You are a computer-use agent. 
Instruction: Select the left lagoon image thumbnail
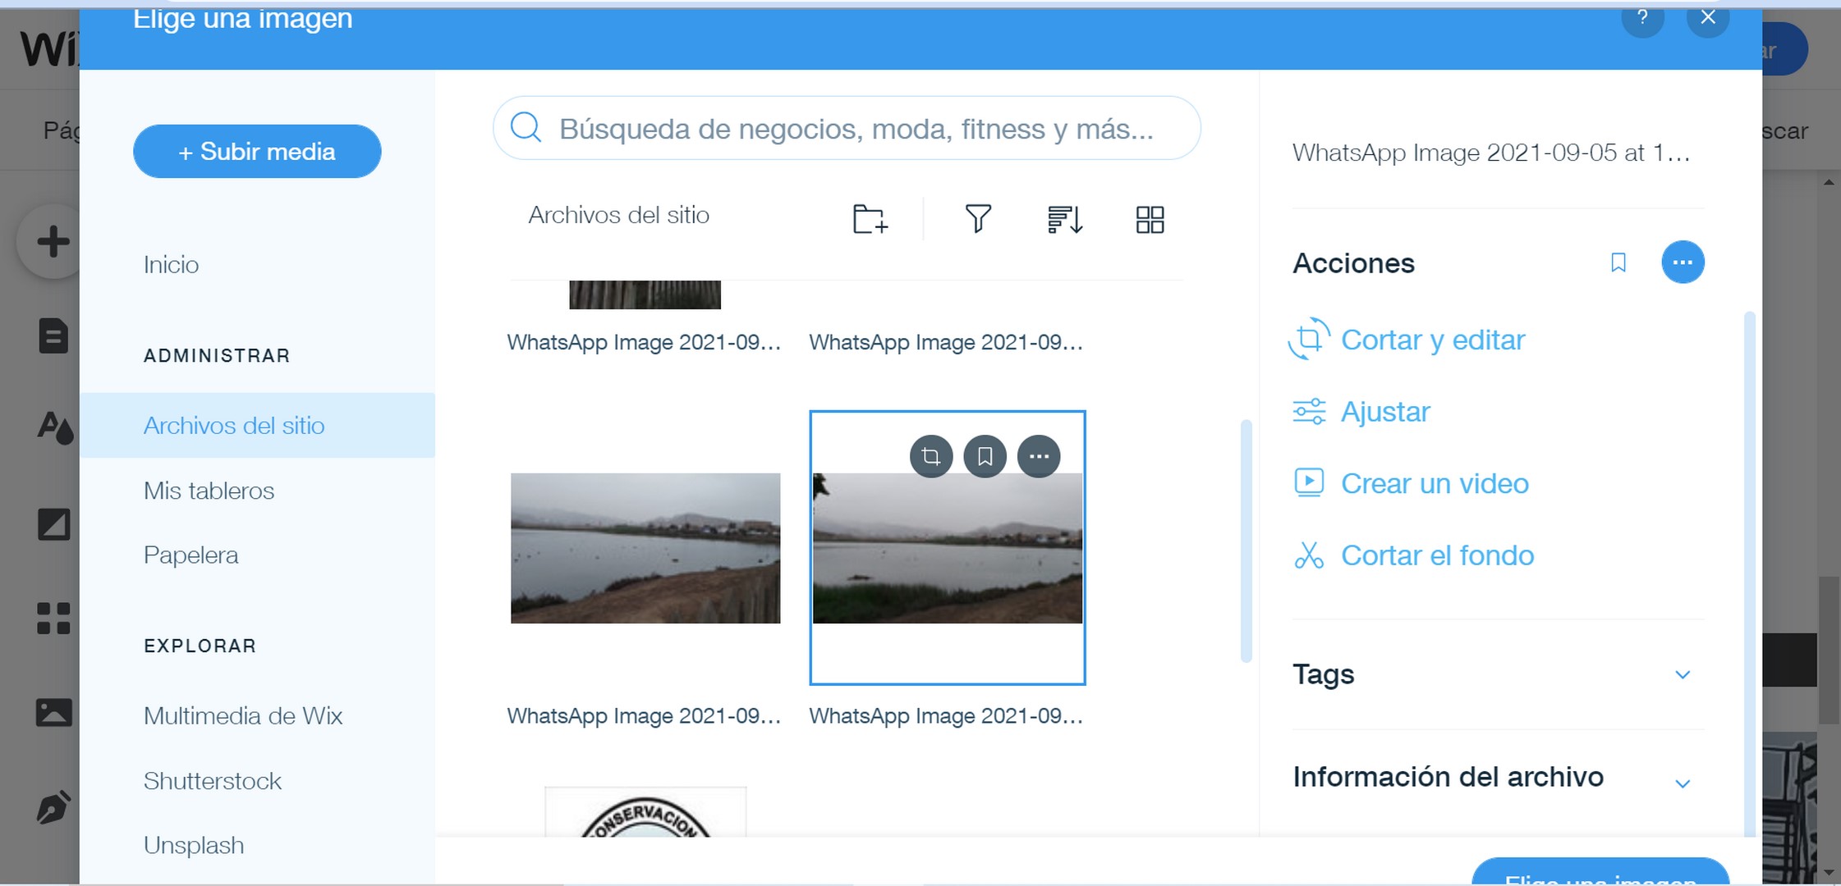[645, 548]
